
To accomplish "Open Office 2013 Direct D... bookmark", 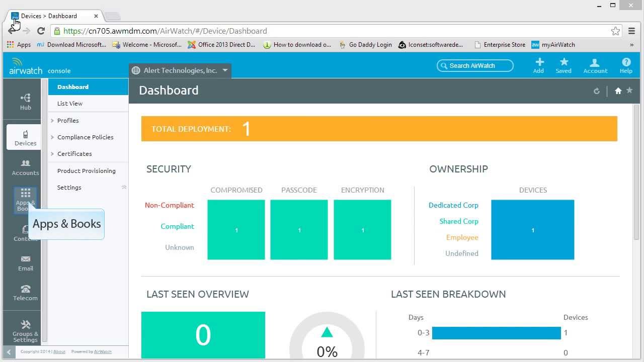I will pyautogui.click(x=221, y=45).
